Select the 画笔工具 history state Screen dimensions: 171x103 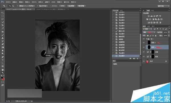point(126,31)
